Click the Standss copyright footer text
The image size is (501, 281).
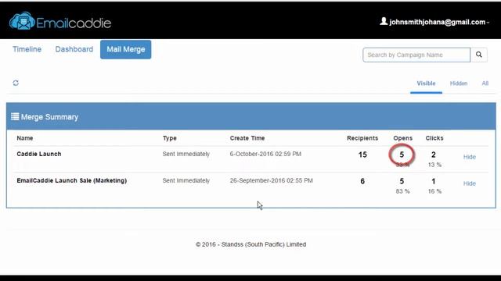[x=250, y=244]
